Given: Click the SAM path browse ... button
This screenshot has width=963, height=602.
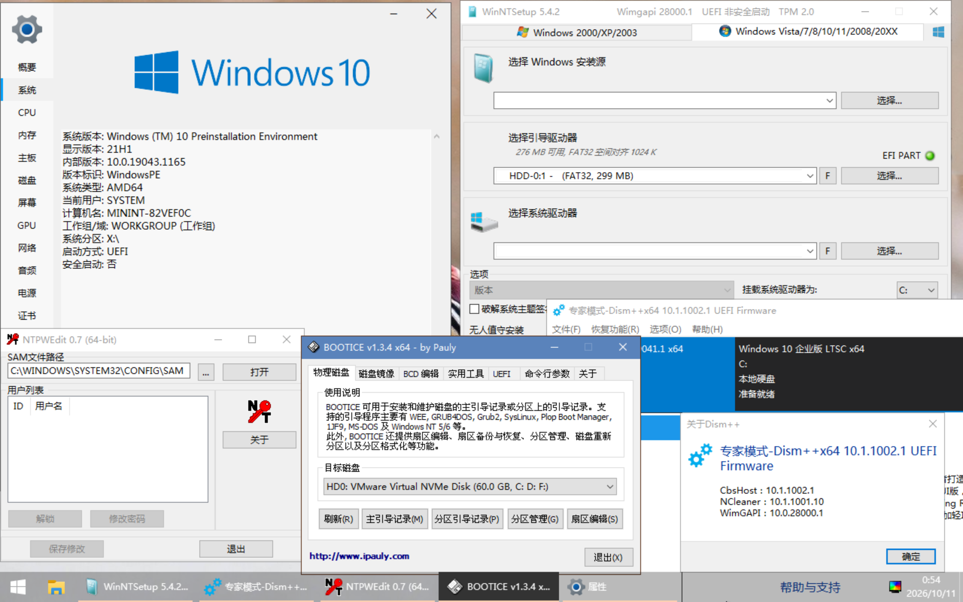Looking at the screenshot, I should 206,372.
